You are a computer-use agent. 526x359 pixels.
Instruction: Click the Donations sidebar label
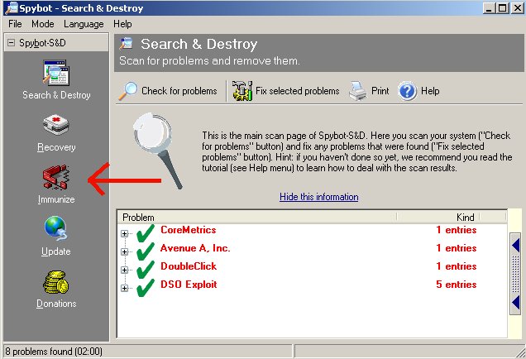(x=56, y=304)
